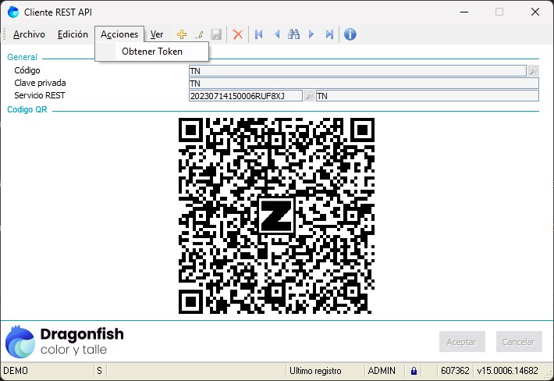
Task: Click the Save diskette icon
Action: pos(216,34)
